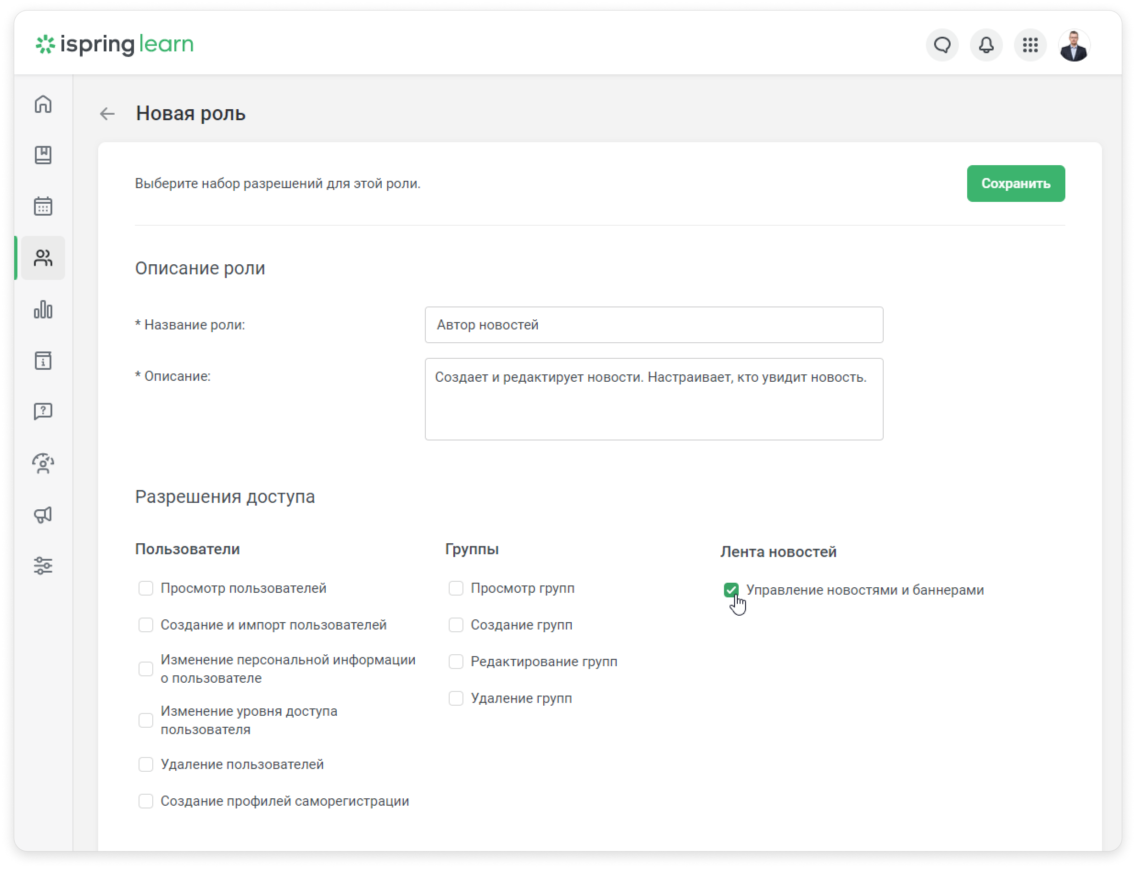The image size is (1136, 869).
Task: Click the Группы permissions heading
Action: [472, 549]
